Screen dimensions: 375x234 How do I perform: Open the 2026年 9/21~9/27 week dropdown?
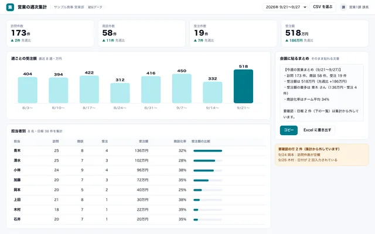[x=285, y=7]
